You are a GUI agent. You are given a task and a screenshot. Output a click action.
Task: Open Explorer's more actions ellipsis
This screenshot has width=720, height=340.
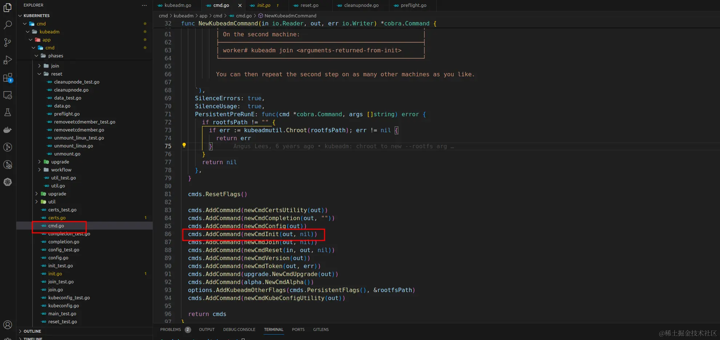coord(144,5)
